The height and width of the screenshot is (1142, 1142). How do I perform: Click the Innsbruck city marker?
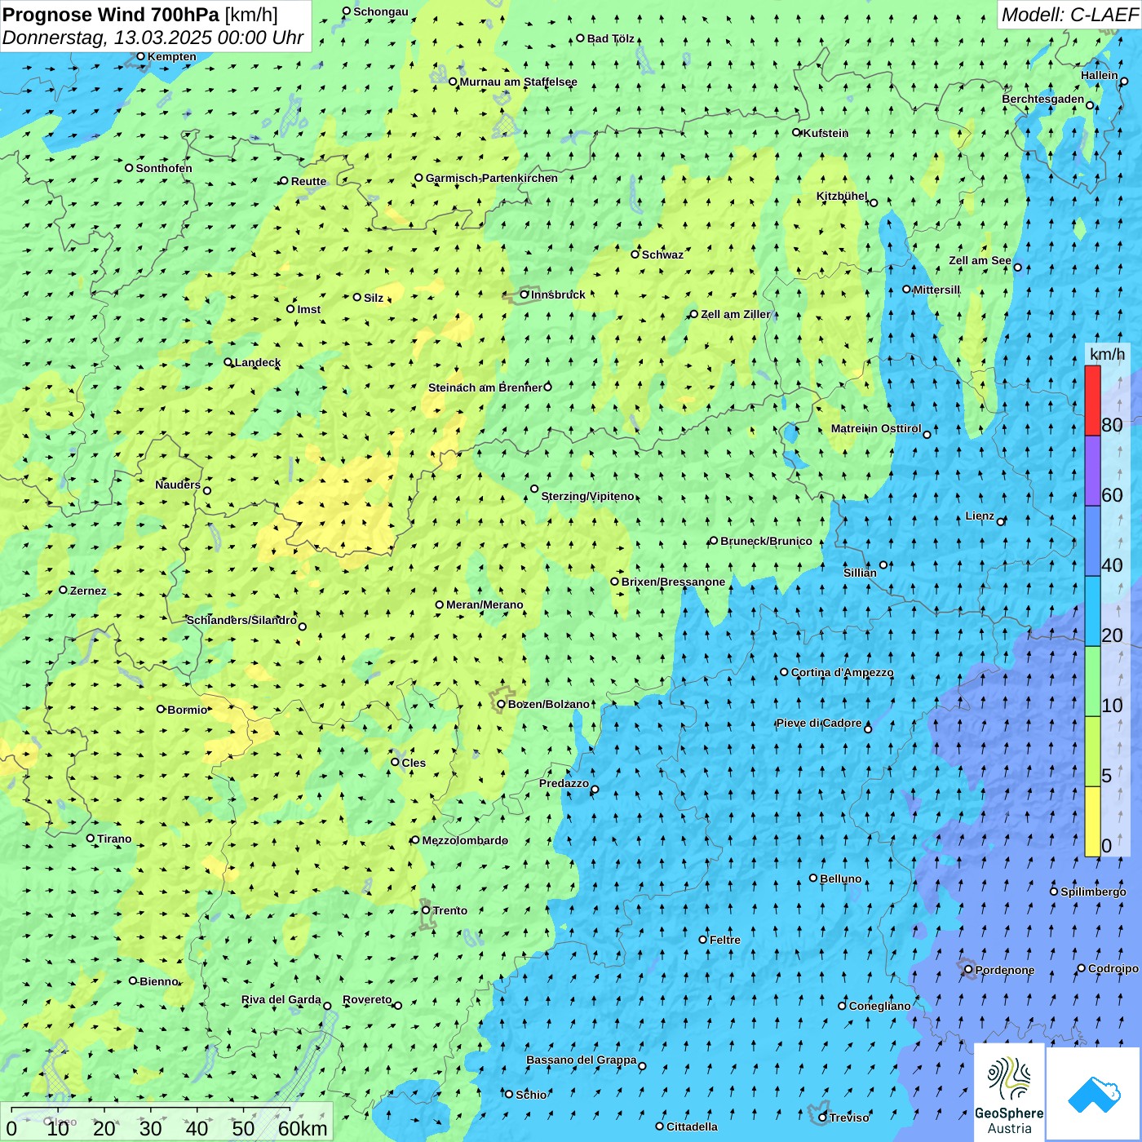(525, 294)
